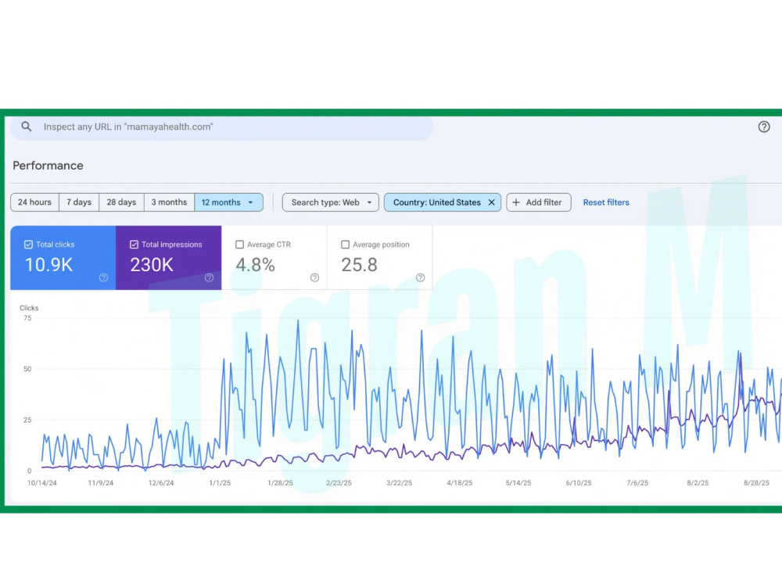Remove the Country: United States filter
The height and width of the screenshot is (587, 782).
[x=491, y=202]
